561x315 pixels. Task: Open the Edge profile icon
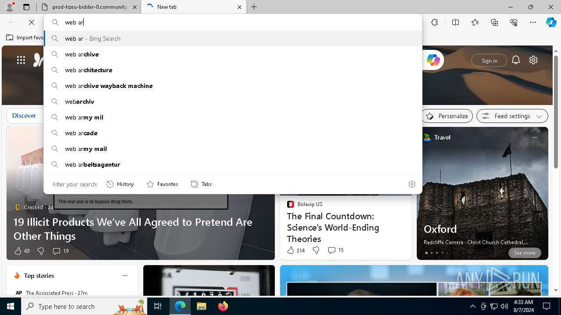coord(10,7)
